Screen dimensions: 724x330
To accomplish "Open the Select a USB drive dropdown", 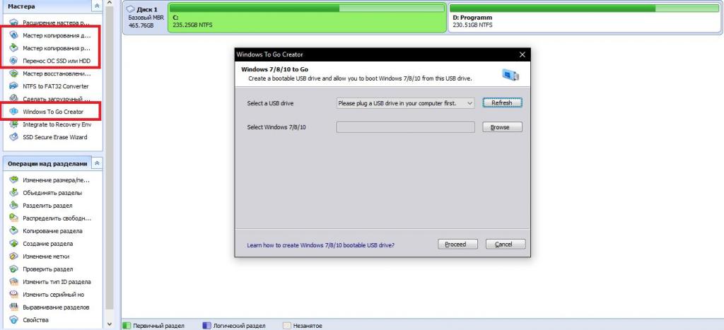I will (405, 103).
